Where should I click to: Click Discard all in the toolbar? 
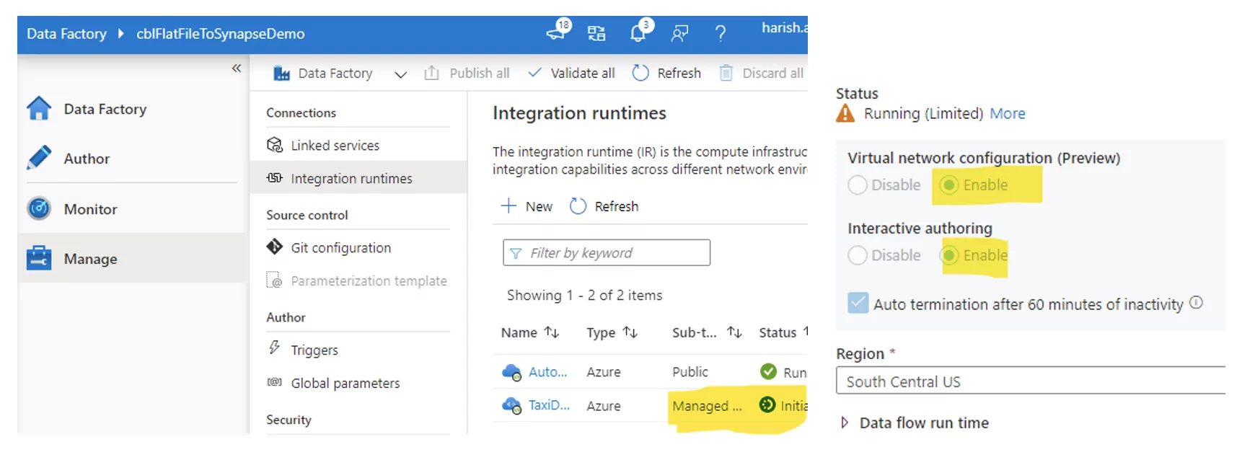point(762,73)
